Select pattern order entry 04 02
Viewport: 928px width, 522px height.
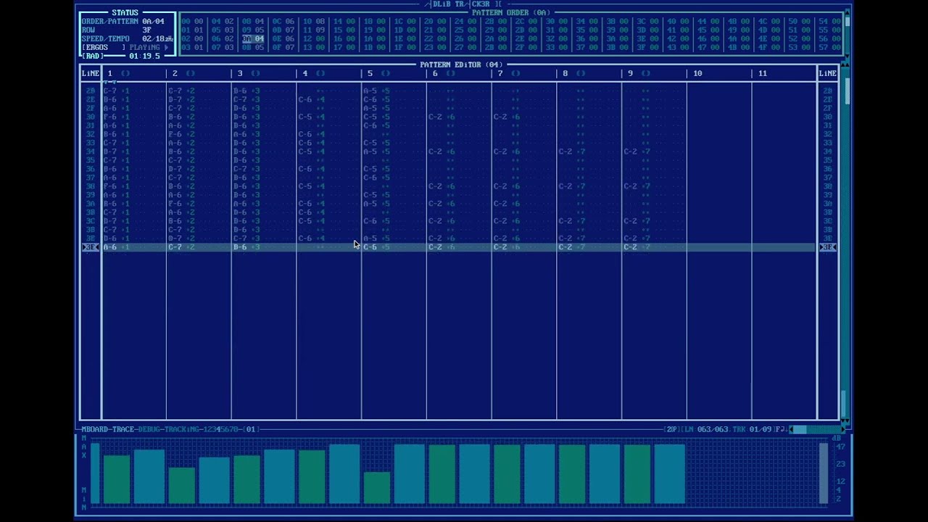[223, 21]
